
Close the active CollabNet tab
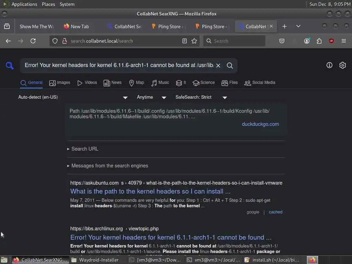(272, 26)
